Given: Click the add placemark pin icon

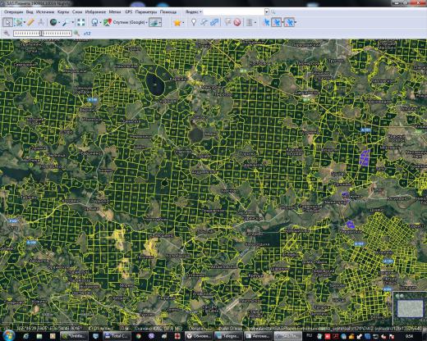Looking at the screenshot, I should point(194,22).
